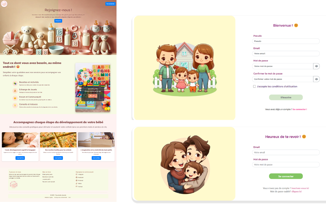This screenshot has height=204, width=326.
Task: Click the TikTok icon under Rejoignez la communauté
Action: (x=76, y=183)
